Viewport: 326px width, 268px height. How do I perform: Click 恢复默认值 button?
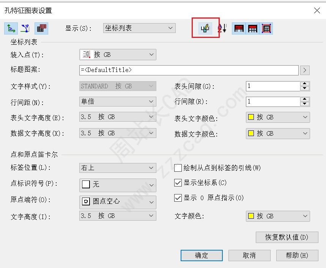[287, 238]
